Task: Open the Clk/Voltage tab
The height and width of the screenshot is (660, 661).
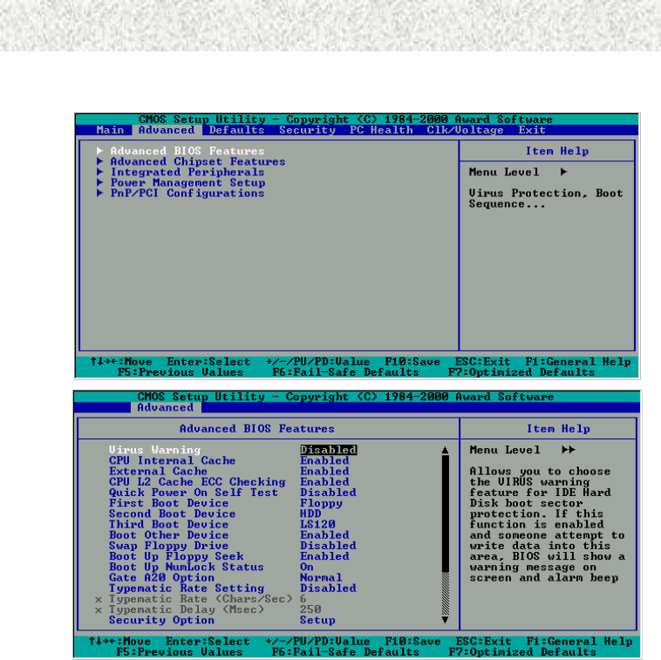Action: click(465, 130)
